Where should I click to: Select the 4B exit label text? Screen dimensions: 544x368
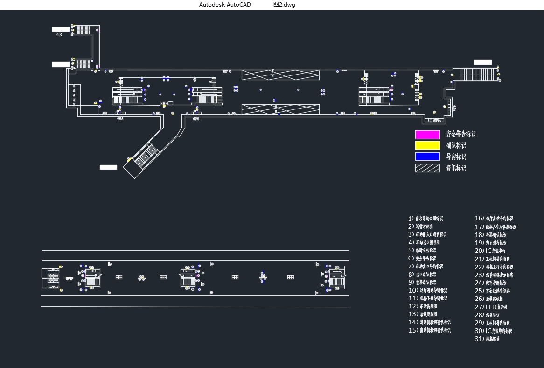pyautogui.click(x=59, y=34)
